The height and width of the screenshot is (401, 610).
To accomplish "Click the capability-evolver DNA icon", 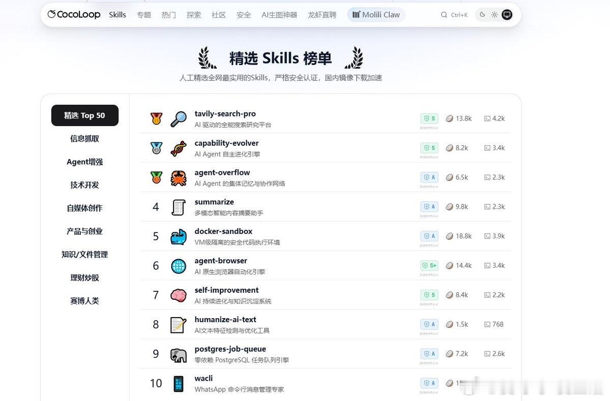I will 179,148.
